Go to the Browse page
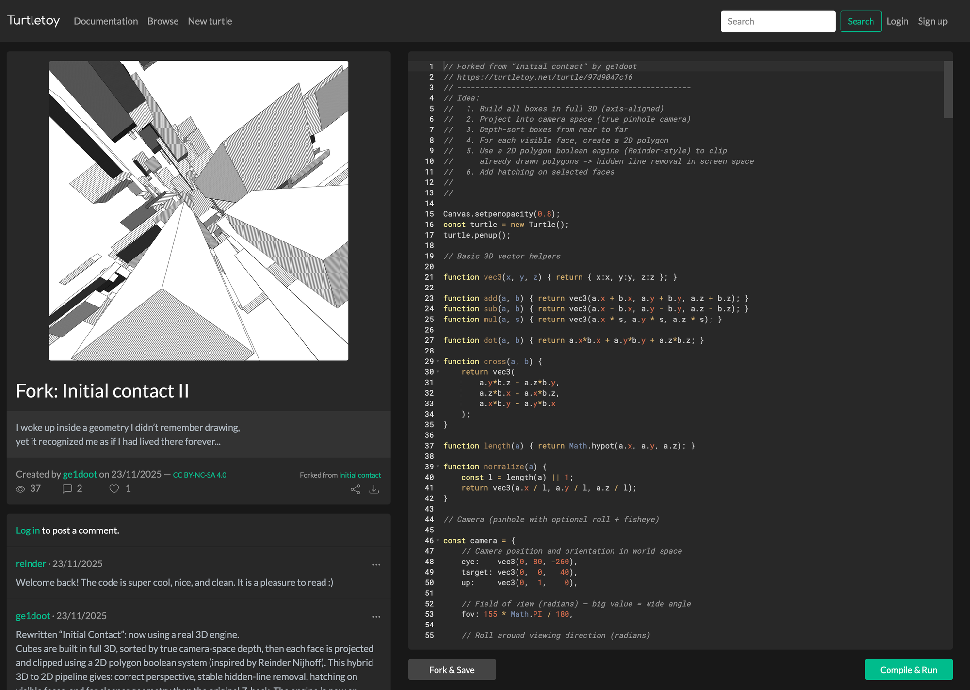 (x=162, y=21)
